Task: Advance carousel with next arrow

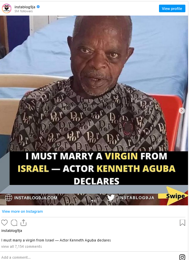Action: click(x=182, y=110)
